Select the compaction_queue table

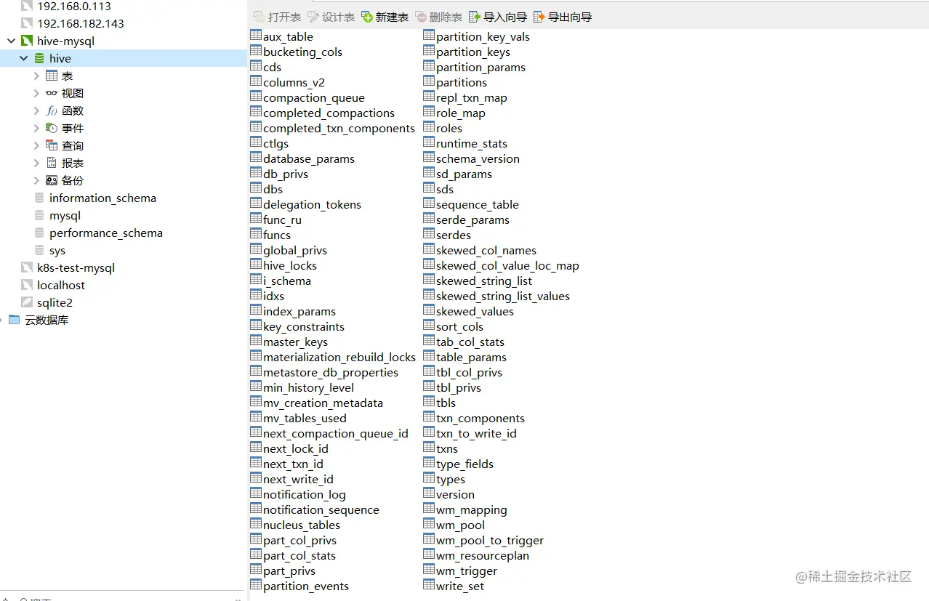coord(314,97)
